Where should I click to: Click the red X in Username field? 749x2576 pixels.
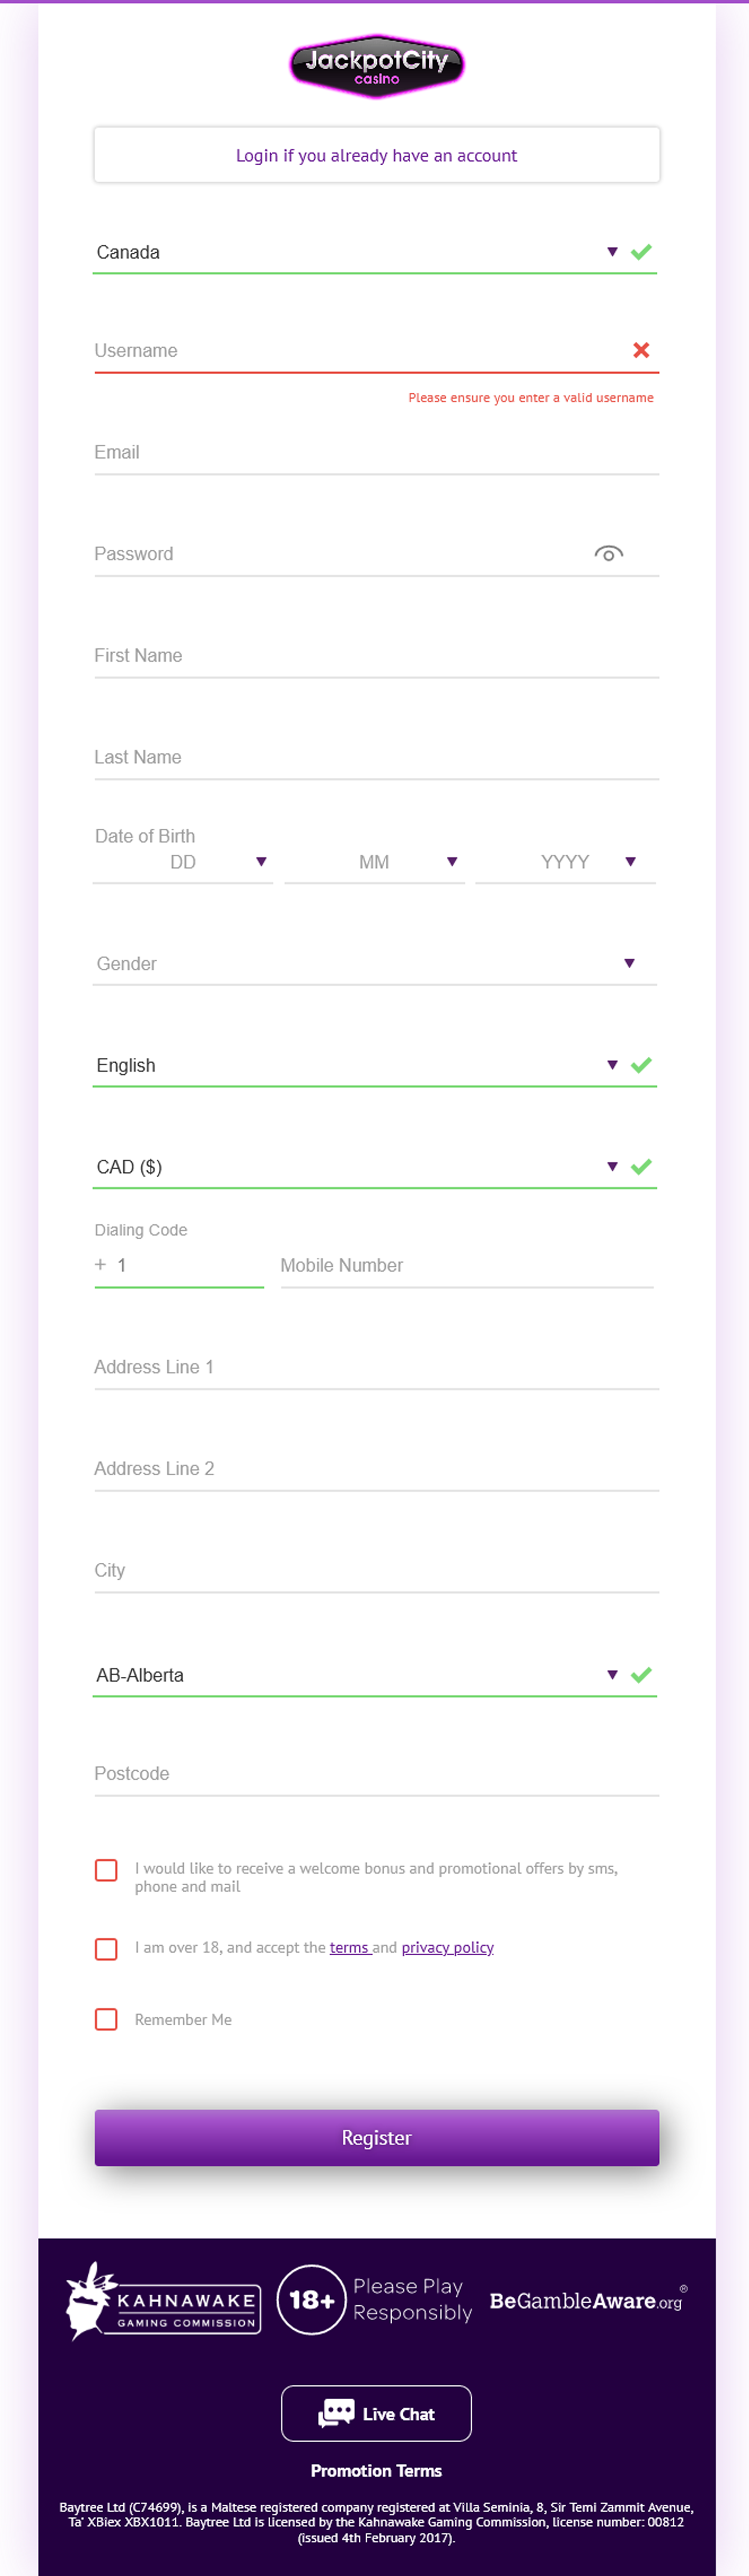pyautogui.click(x=641, y=350)
